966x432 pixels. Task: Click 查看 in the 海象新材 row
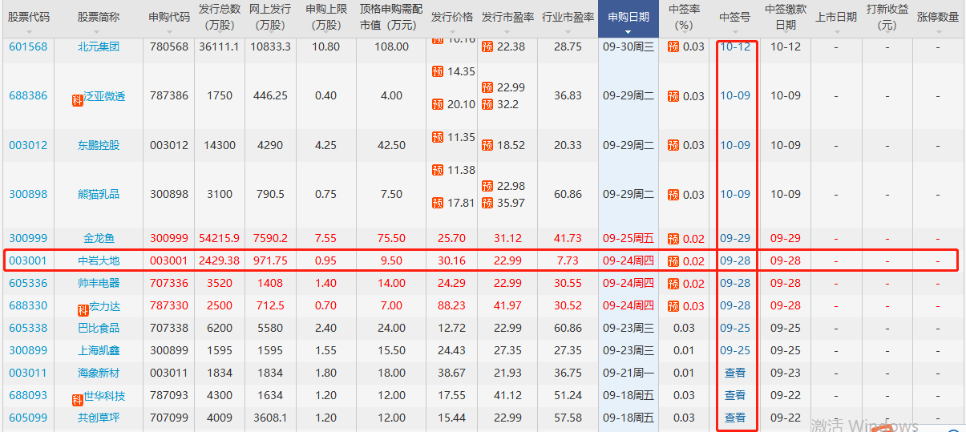[735, 373]
